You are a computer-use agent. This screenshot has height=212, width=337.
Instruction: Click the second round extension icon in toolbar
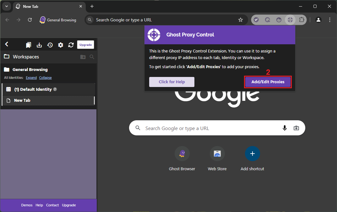268,20
